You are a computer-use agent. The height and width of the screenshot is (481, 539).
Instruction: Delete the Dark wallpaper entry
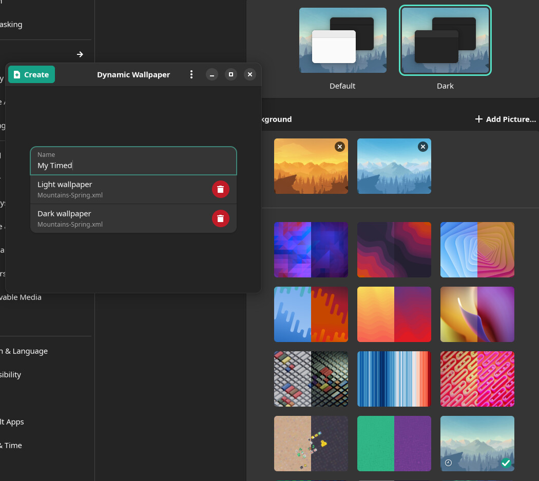(220, 218)
